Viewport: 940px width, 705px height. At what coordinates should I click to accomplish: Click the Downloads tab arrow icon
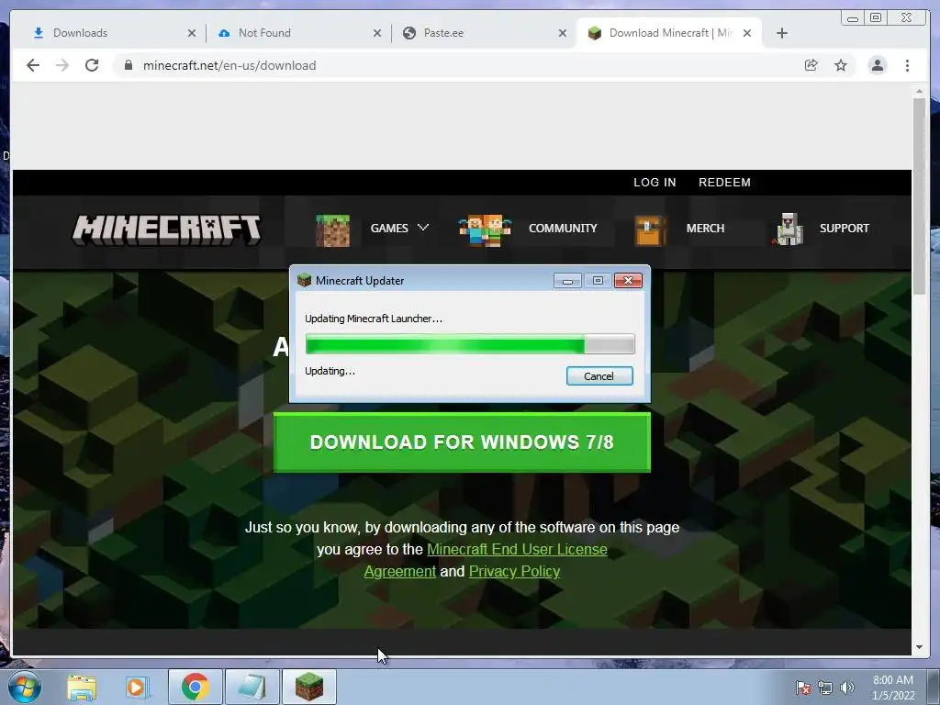coord(39,33)
